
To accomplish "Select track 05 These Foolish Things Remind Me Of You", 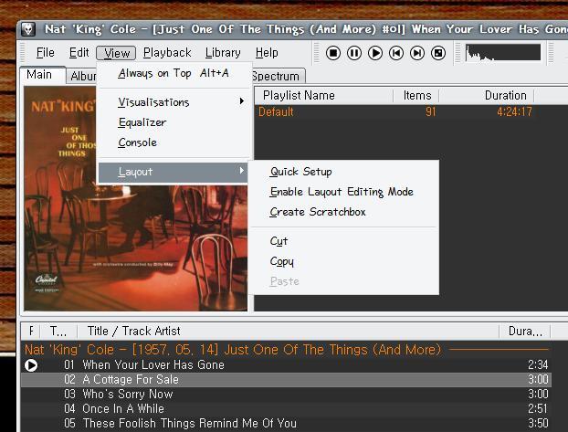I will click(286, 423).
